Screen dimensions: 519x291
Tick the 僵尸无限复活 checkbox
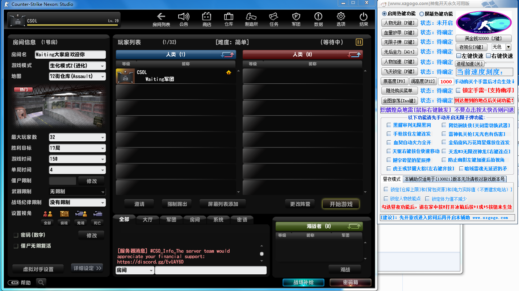click(16, 246)
